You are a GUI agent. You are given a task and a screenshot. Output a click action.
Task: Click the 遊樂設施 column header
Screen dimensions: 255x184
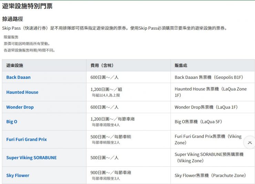(x=15, y=65)
